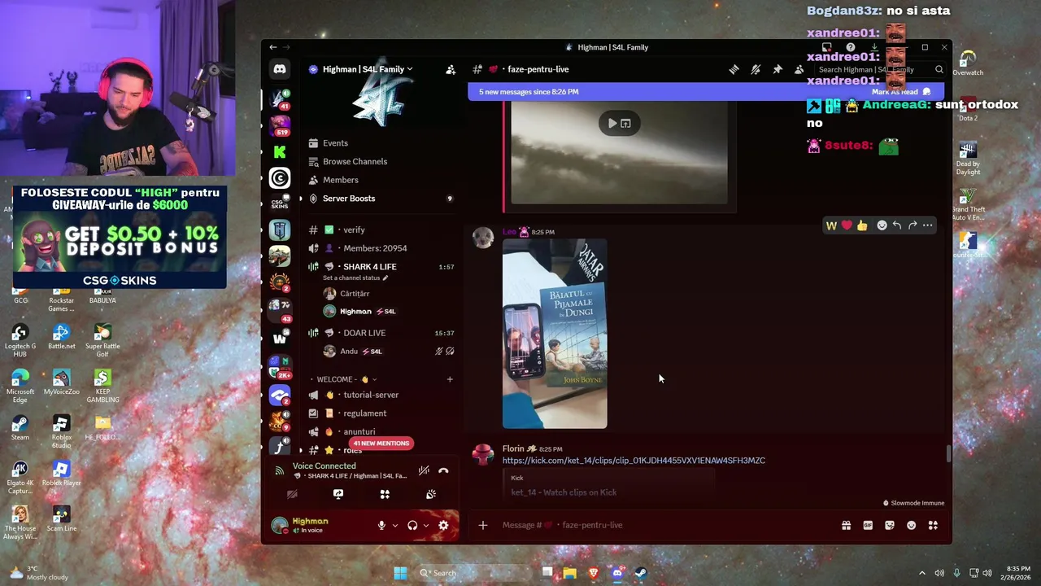Click Set a channel status
1041x586 pixels.
pyautogui.click(x=355, y=278)
